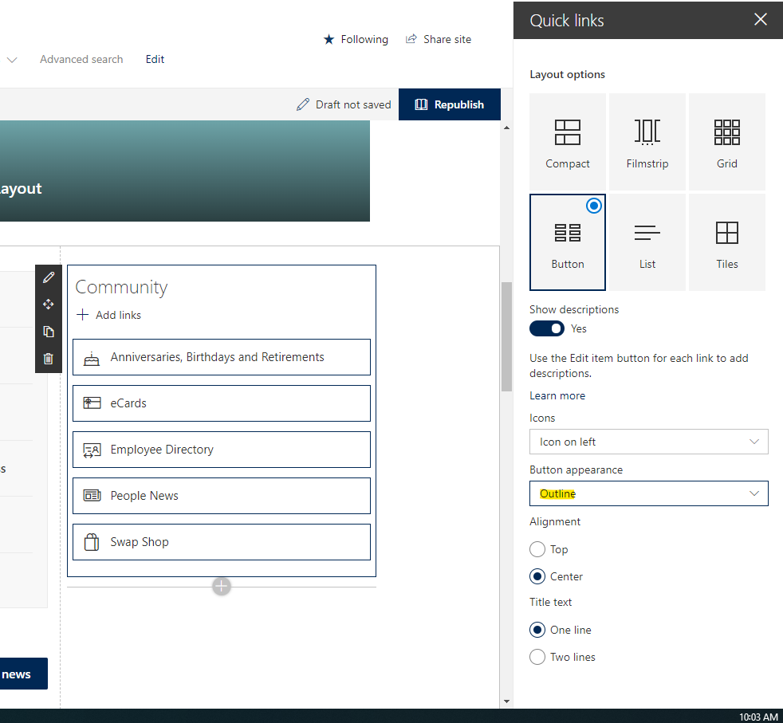Open the Button appearance dropdown showing Outline
The width and height of the screenshot is (783, 723).
[649, 493]
